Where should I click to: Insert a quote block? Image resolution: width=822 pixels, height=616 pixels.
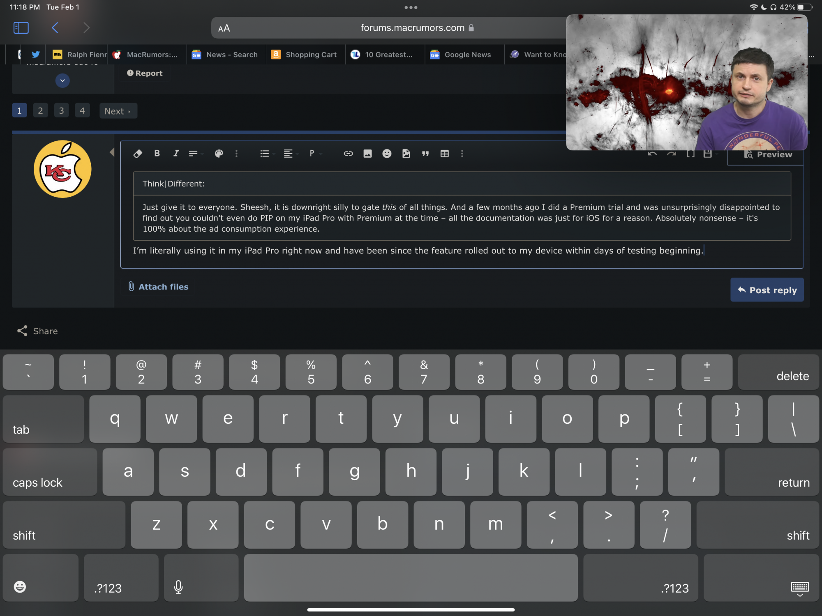(x=425, y=154)
